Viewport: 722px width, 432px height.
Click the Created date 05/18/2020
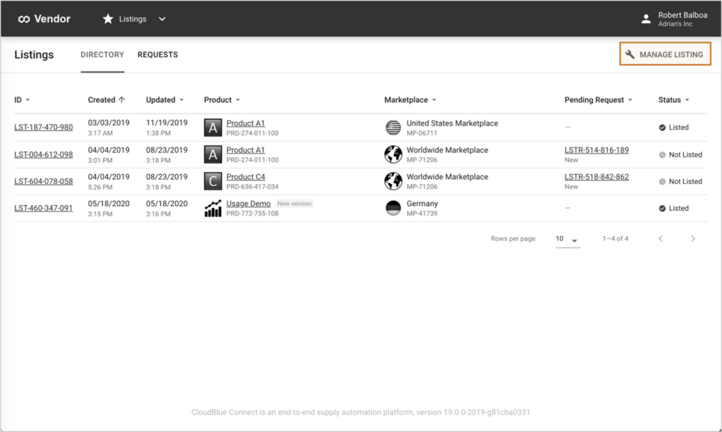tap(109, 204)
